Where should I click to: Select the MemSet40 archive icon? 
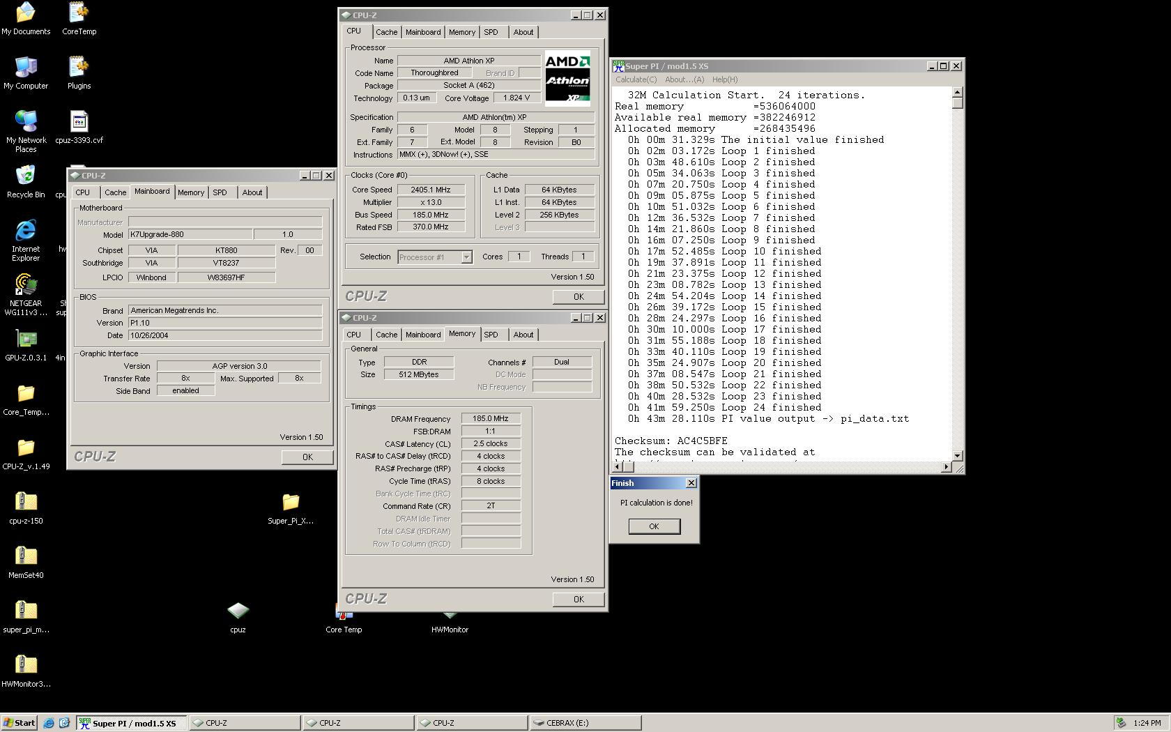(x=26, y=563)
